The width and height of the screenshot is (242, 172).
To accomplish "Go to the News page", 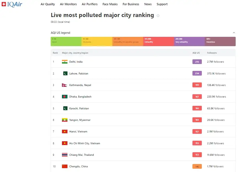I will coord(148,4).
